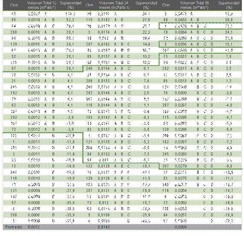
Task: Click the volume value 0,0126
Action: point(104,178)
